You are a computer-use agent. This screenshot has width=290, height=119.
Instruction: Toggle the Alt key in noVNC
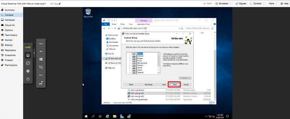coord(41,51)
